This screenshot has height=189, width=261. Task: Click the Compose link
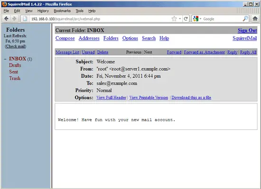[x=65, y=38]
